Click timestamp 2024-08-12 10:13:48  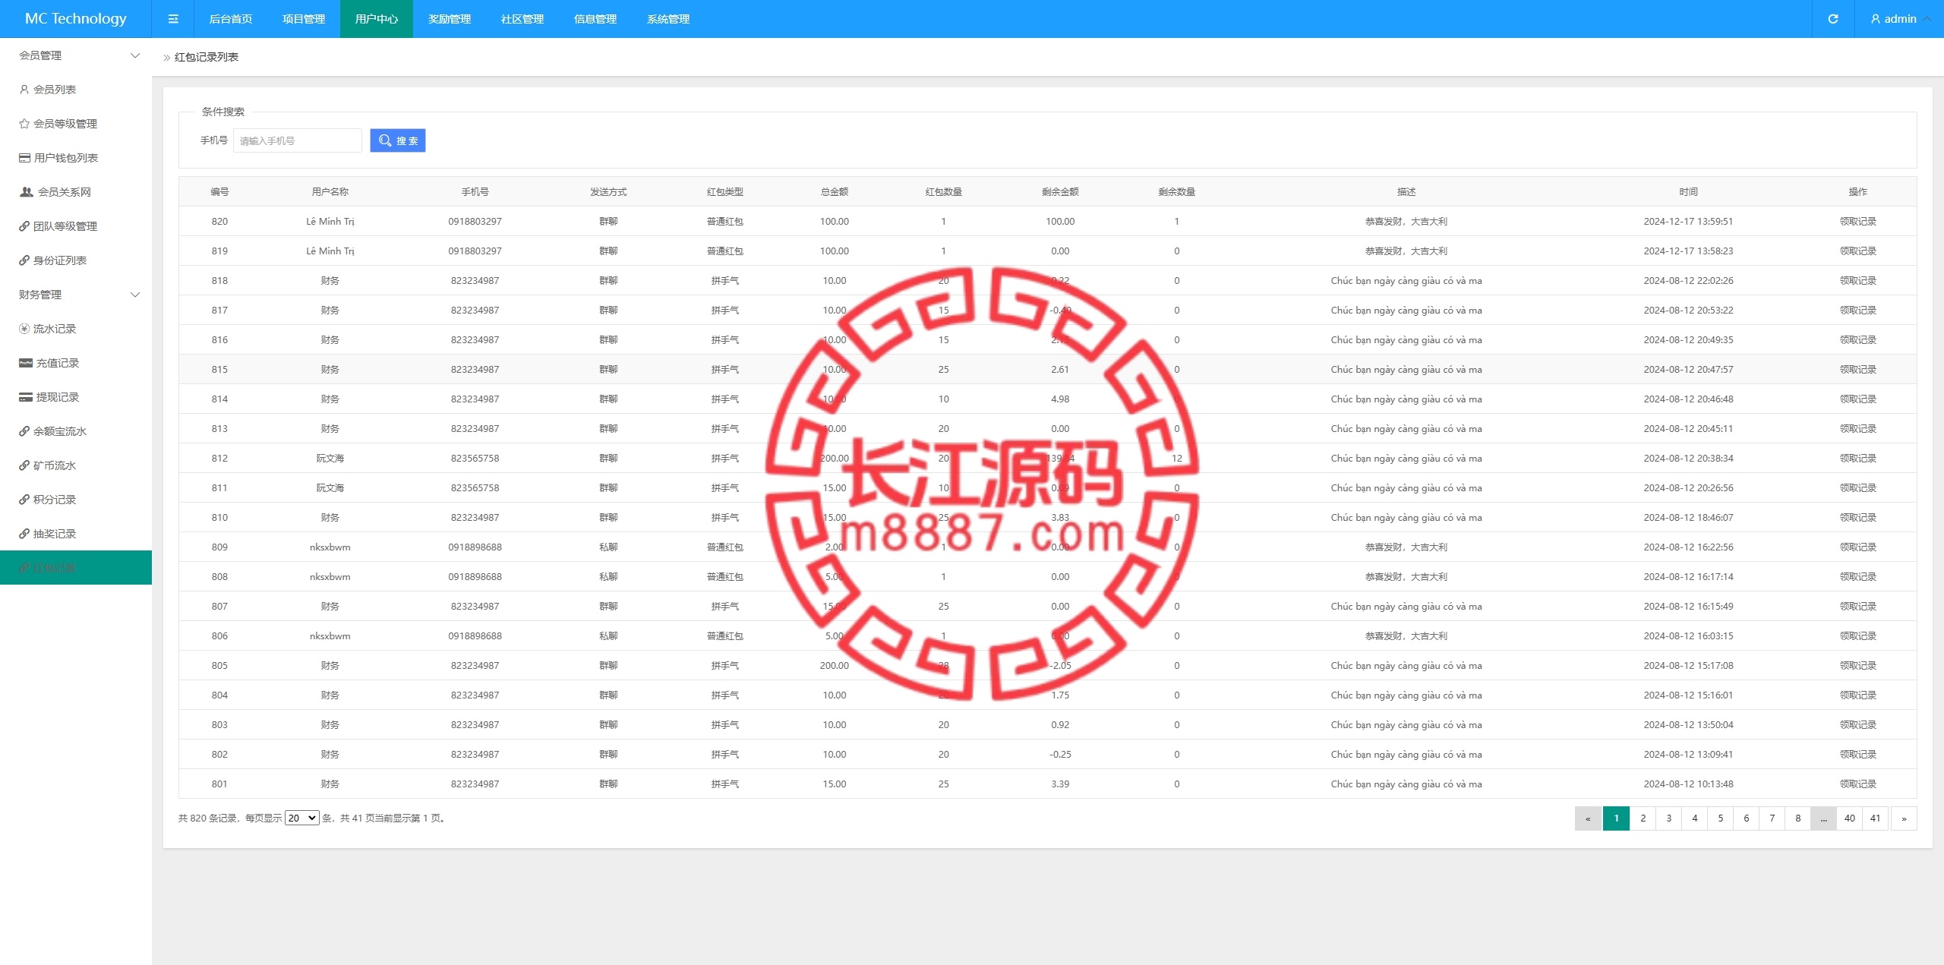[x=1688, y=784]
